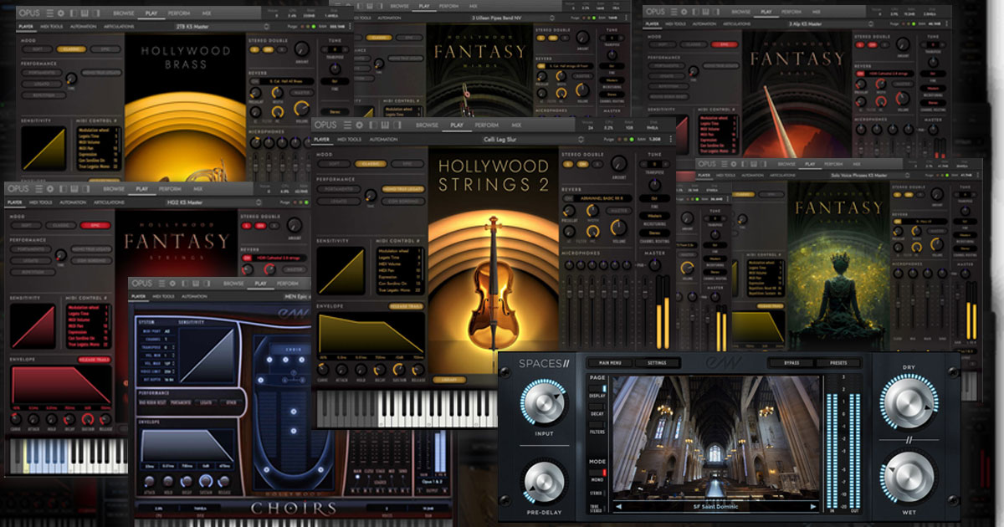This screenshot has height=527, width=1004.
Task: Click reverb Volume knob in Strings 2
Action: [x=620, y=226]
